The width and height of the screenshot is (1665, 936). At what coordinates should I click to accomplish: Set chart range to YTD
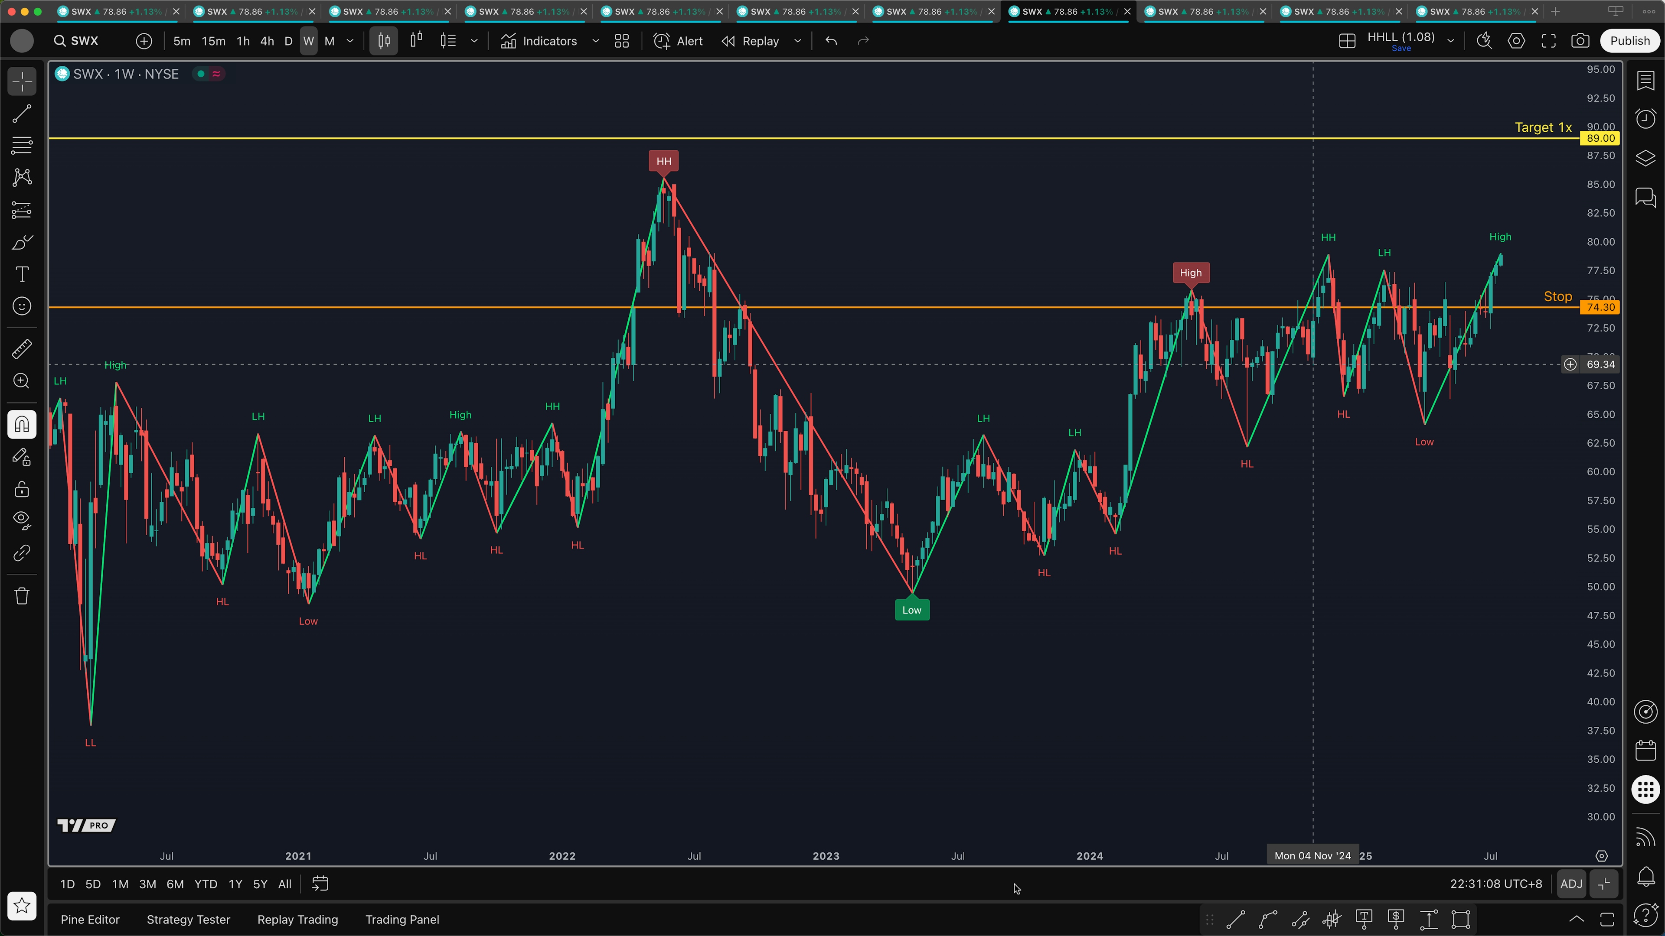(x=206, y=884)
